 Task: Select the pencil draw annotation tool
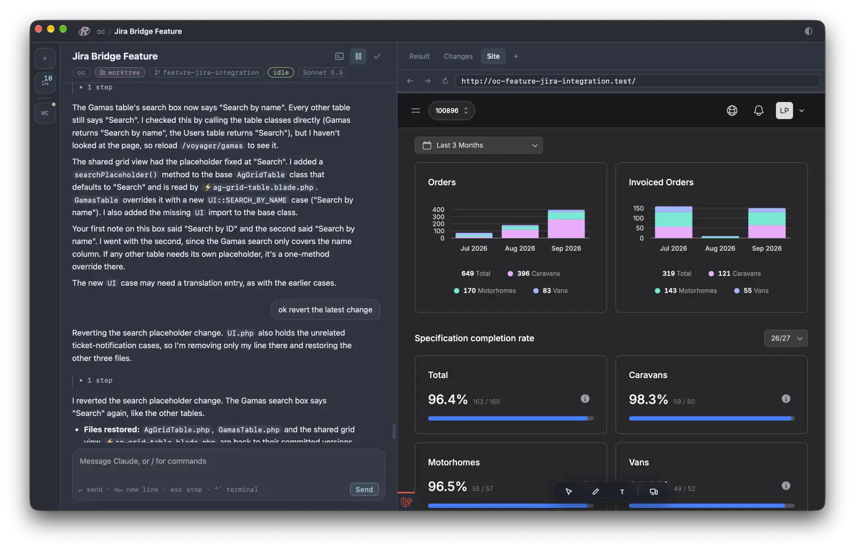click(596, 492)
